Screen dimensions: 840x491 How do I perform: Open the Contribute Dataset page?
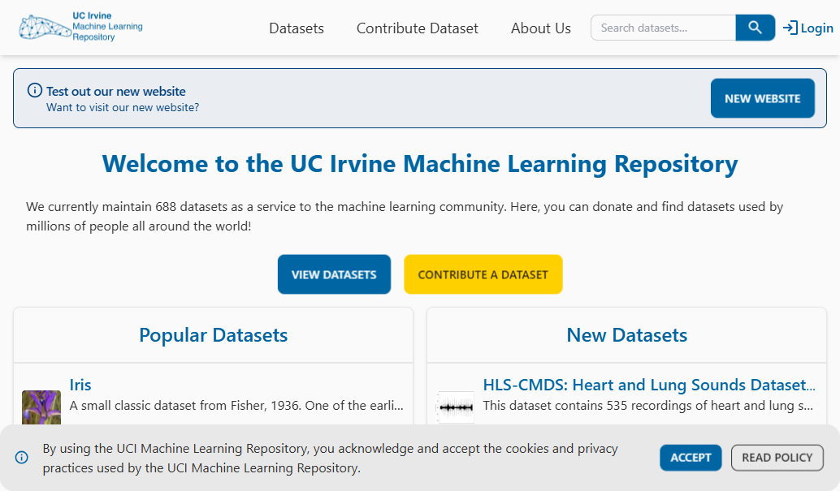click(x=417, y=28)
